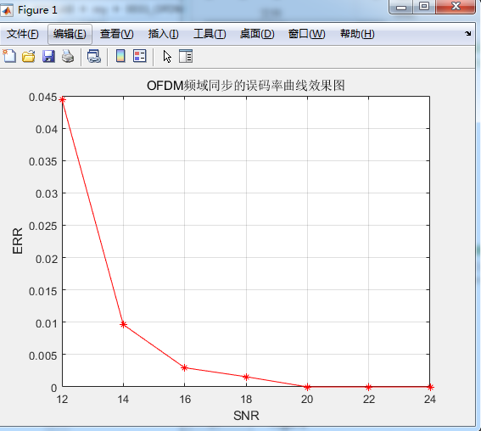Open the 帮助(H) menu
The height and width of the screenshot is (431, 481).
point(357,34)
